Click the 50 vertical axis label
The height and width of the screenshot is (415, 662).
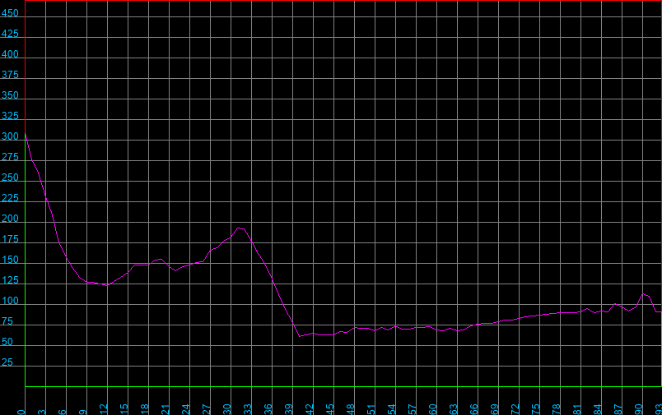point(7,342)
